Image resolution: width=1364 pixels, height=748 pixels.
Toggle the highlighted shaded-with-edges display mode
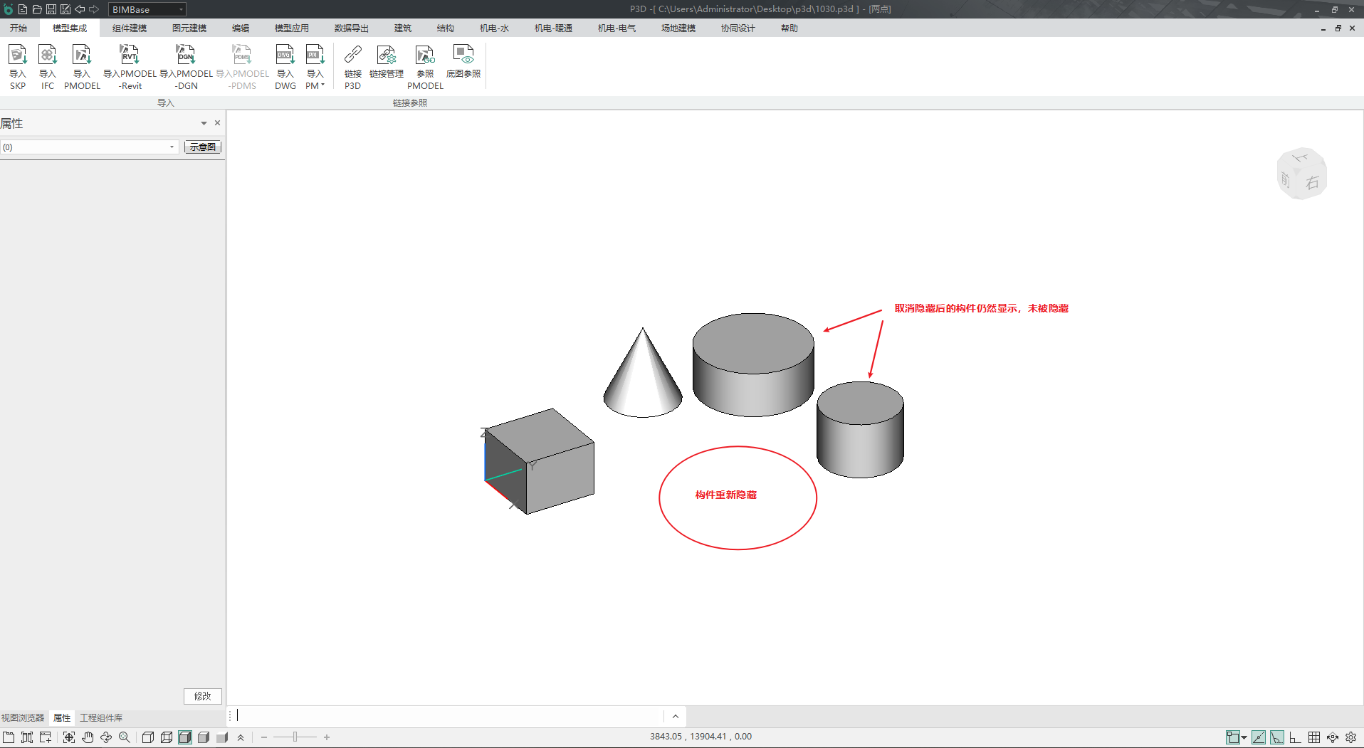(x=185, y=737)
